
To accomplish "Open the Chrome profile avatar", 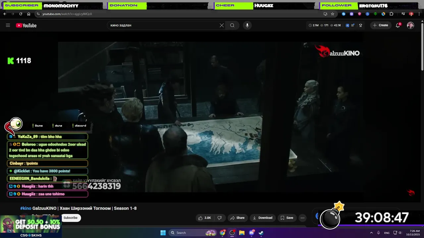I will 411,14.
